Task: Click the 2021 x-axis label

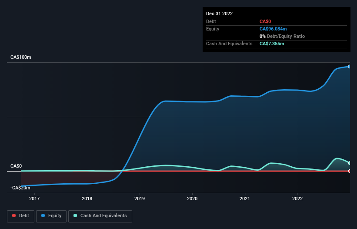Action: point(245,199)
